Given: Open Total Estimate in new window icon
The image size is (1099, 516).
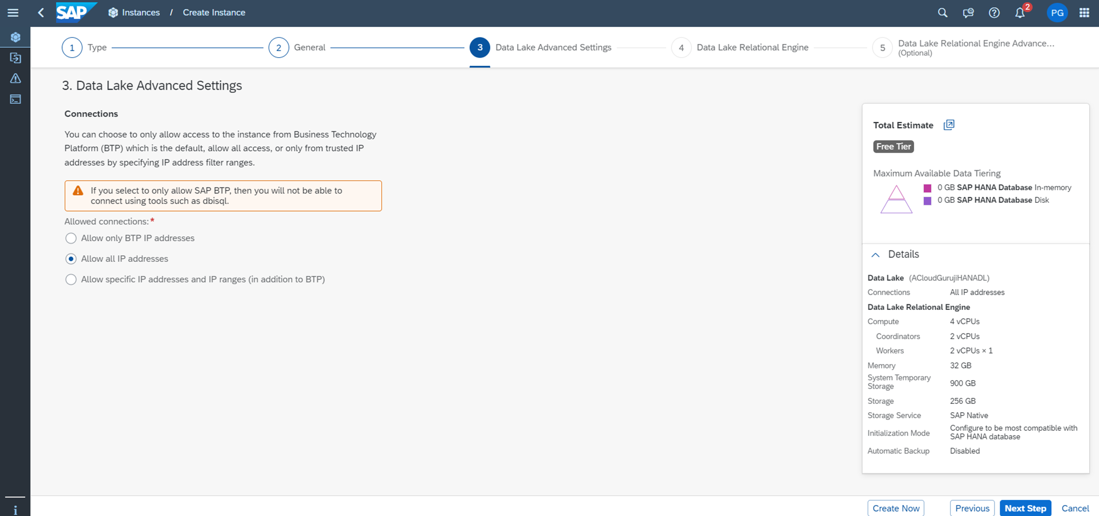Looking at the screenshot, I should [949, 125].
